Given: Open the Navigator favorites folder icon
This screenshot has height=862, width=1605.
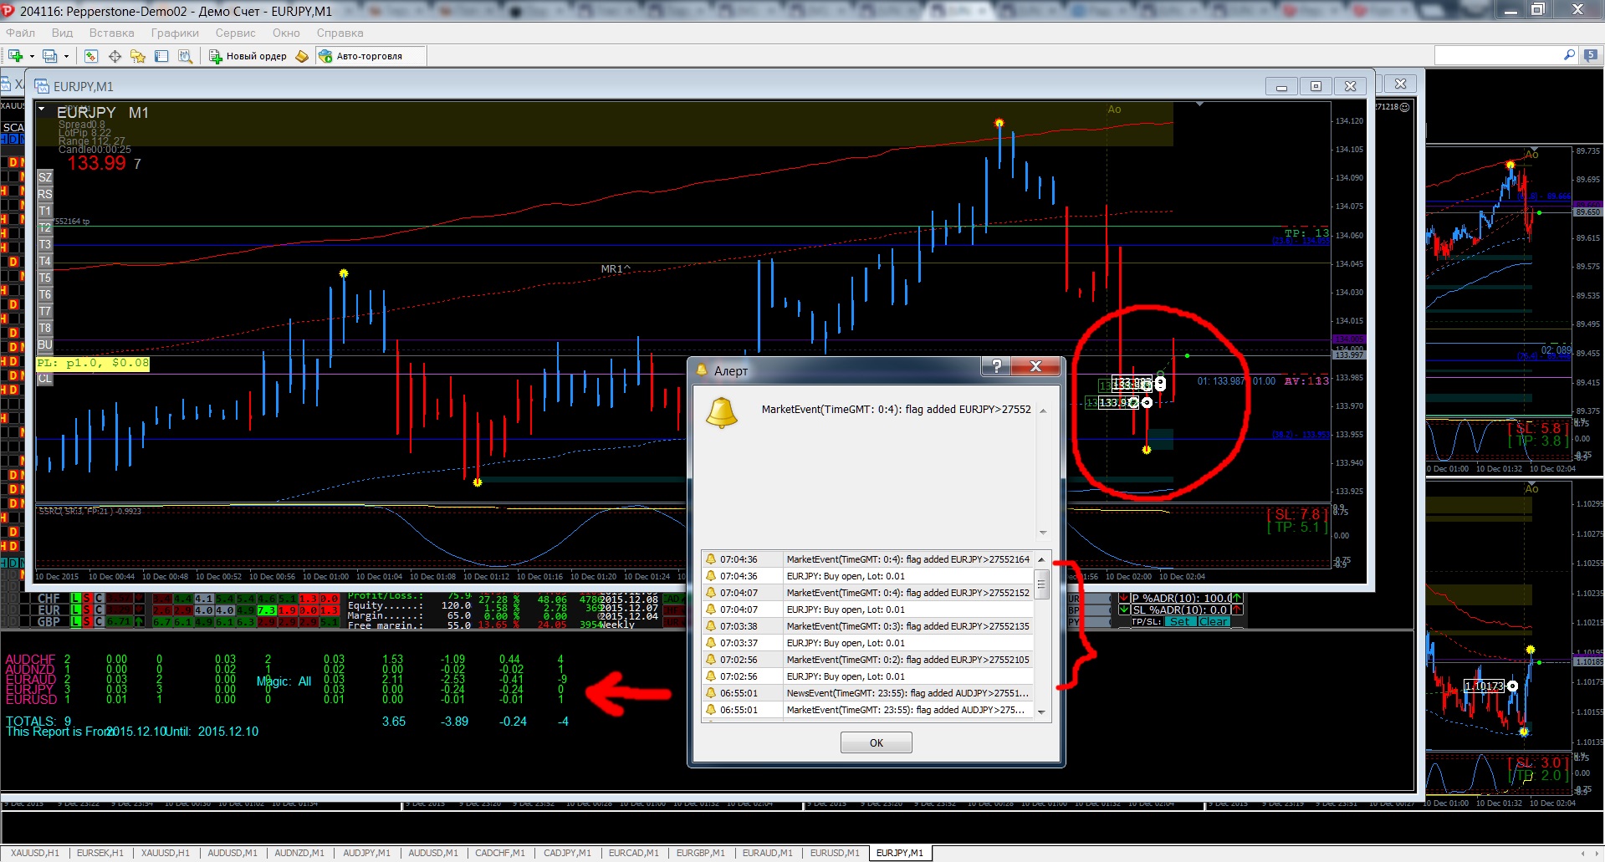Looking at the screenshot, I should coord(138,56).
